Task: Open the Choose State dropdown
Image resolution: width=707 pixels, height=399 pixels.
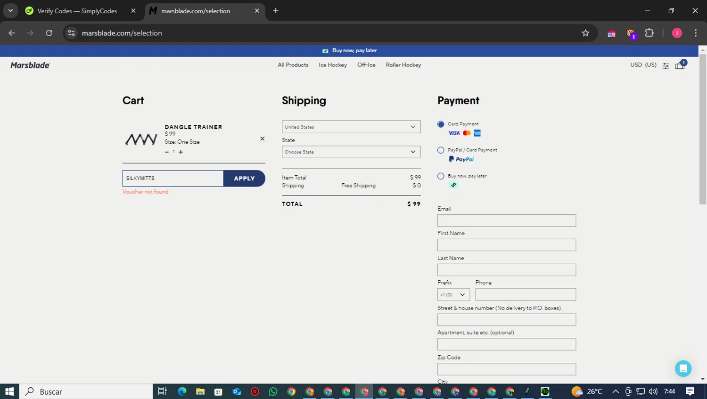Action: [351, 152]
